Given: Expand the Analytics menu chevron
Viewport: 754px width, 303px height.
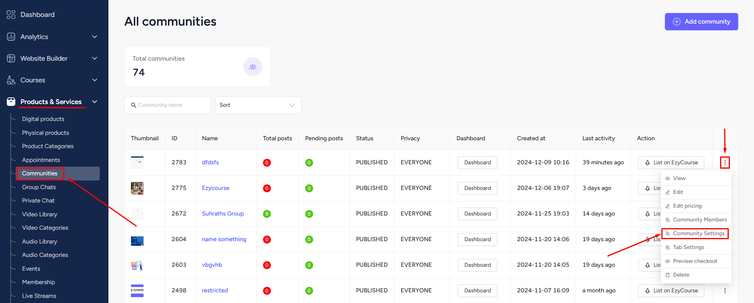Looking at the screenshot, I should coord(95,37).
